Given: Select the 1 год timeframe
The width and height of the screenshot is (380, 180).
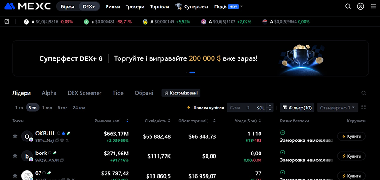Looking at the screenshot, I should click(47, 108).
